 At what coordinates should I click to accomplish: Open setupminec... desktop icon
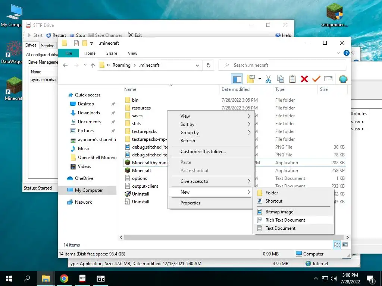[x=334, y=15]
